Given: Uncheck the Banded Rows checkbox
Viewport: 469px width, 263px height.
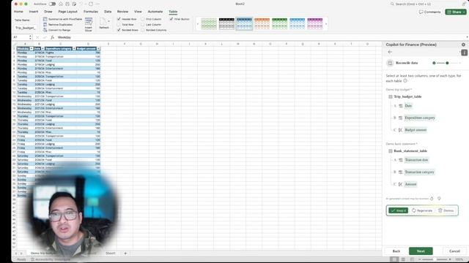Looking at the screenshot, I should pyautogui.click(x=119, y=30).
